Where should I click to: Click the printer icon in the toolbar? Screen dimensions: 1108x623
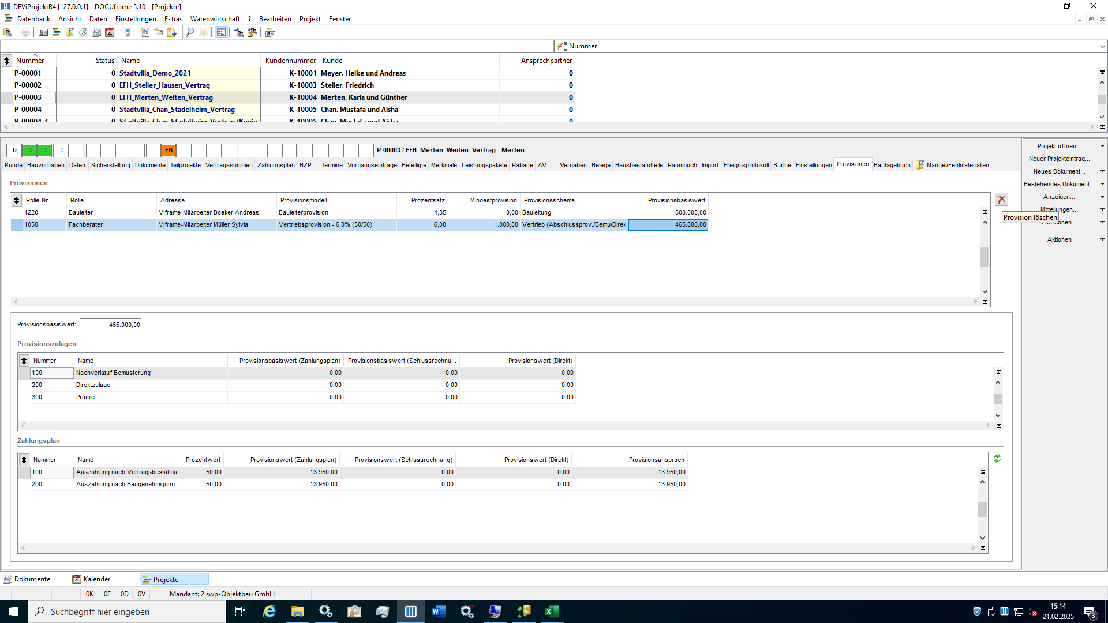tap(25, 32)
